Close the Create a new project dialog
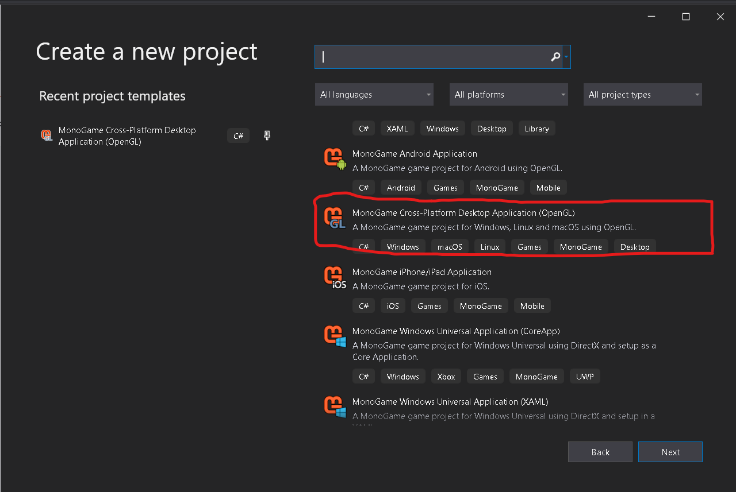736x492 pixels. (720, 17)
